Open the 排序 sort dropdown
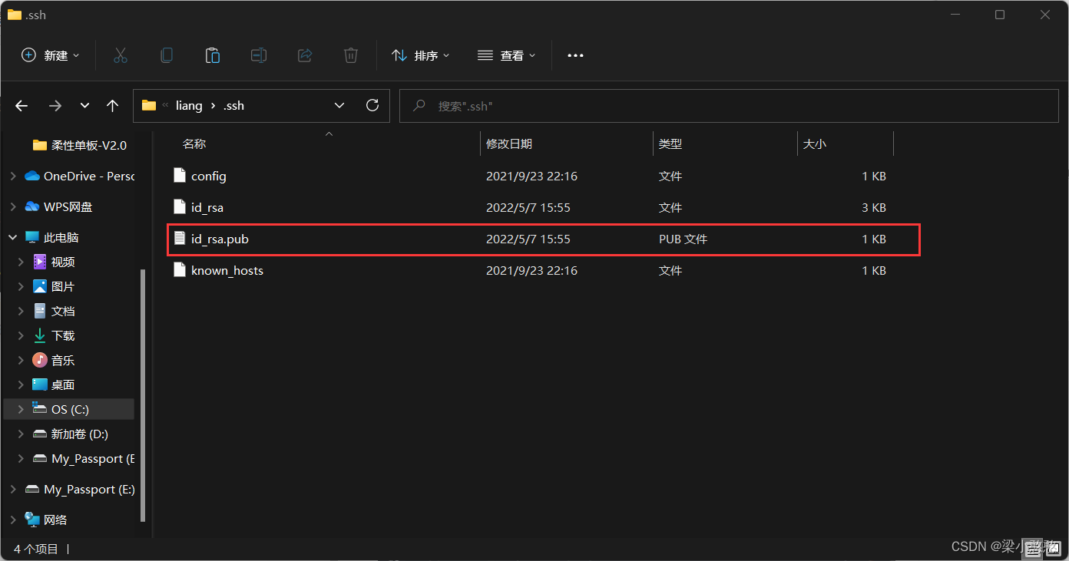The image size is (1069, 561). [421, 55]
